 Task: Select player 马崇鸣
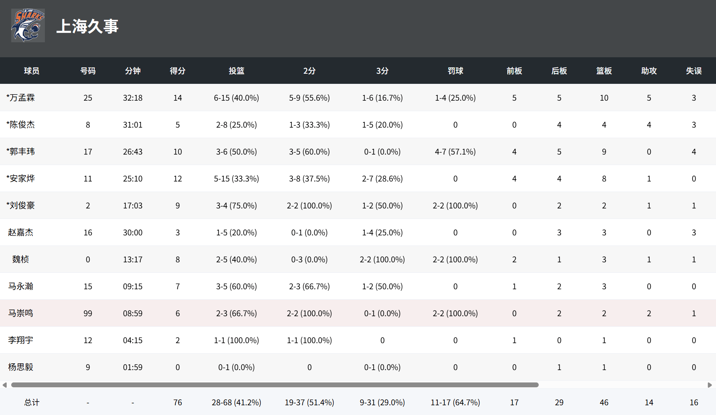click(21, 313)
